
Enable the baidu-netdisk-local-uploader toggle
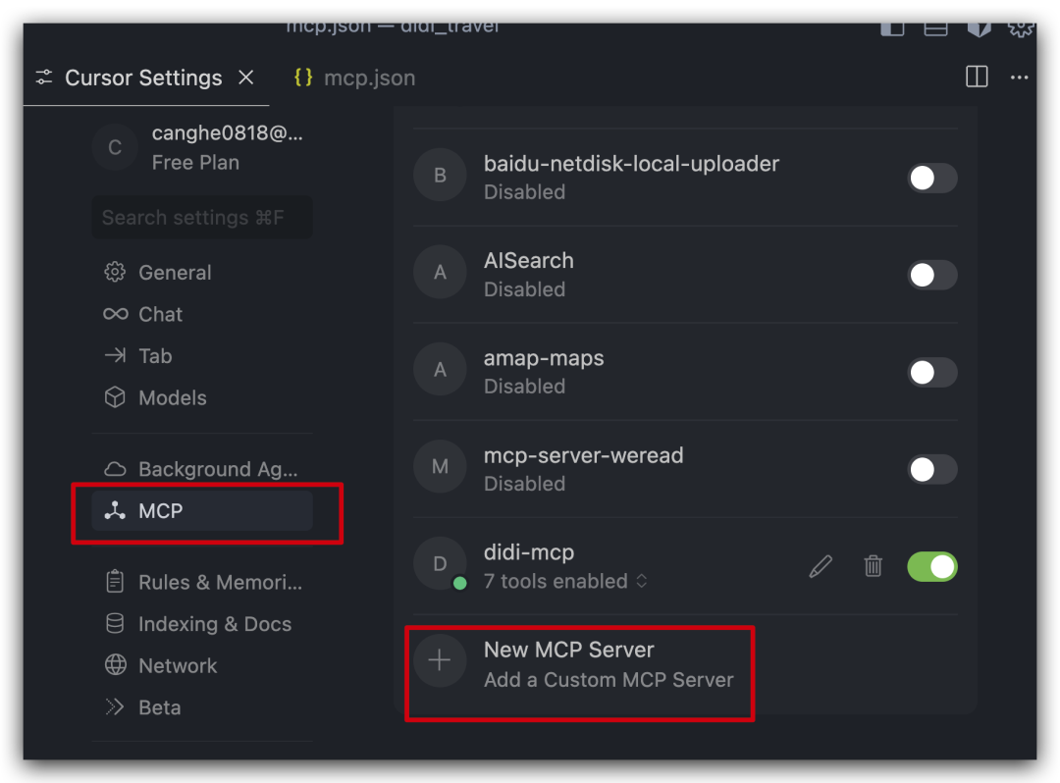point(931,178)
